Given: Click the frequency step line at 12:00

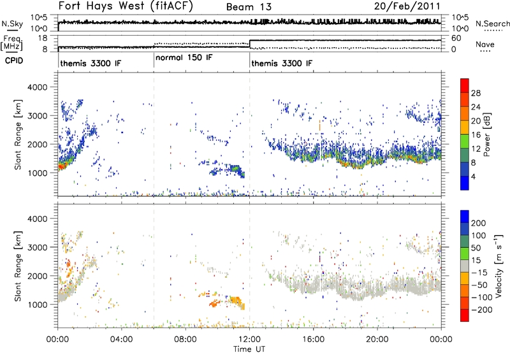Looking at the screenshot, I should click(x=249, y=43).
